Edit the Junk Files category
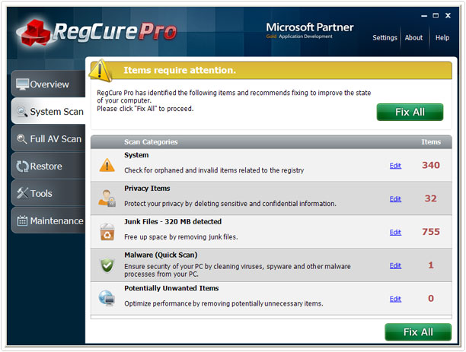This screenshot has width=466, height=352. (395, 232)
